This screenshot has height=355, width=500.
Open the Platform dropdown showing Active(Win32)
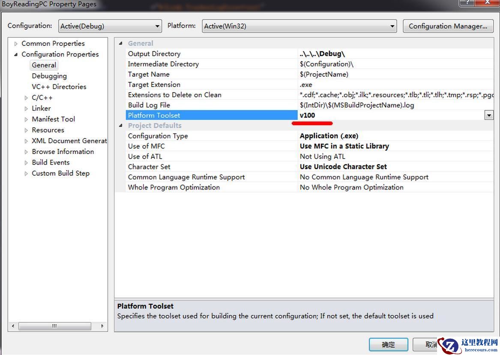click(x=299, y=26)
